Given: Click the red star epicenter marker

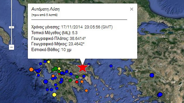Looking at the screenshot, I should click(83, 69).
